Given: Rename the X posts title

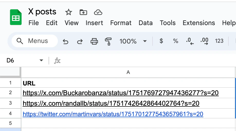Looking at the screenshot, I should coord(42,12).
